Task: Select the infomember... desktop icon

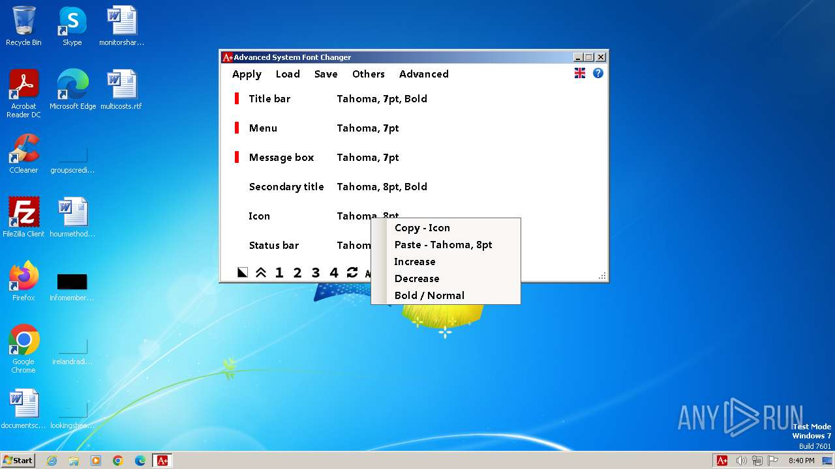Action: tap(72, 285)
